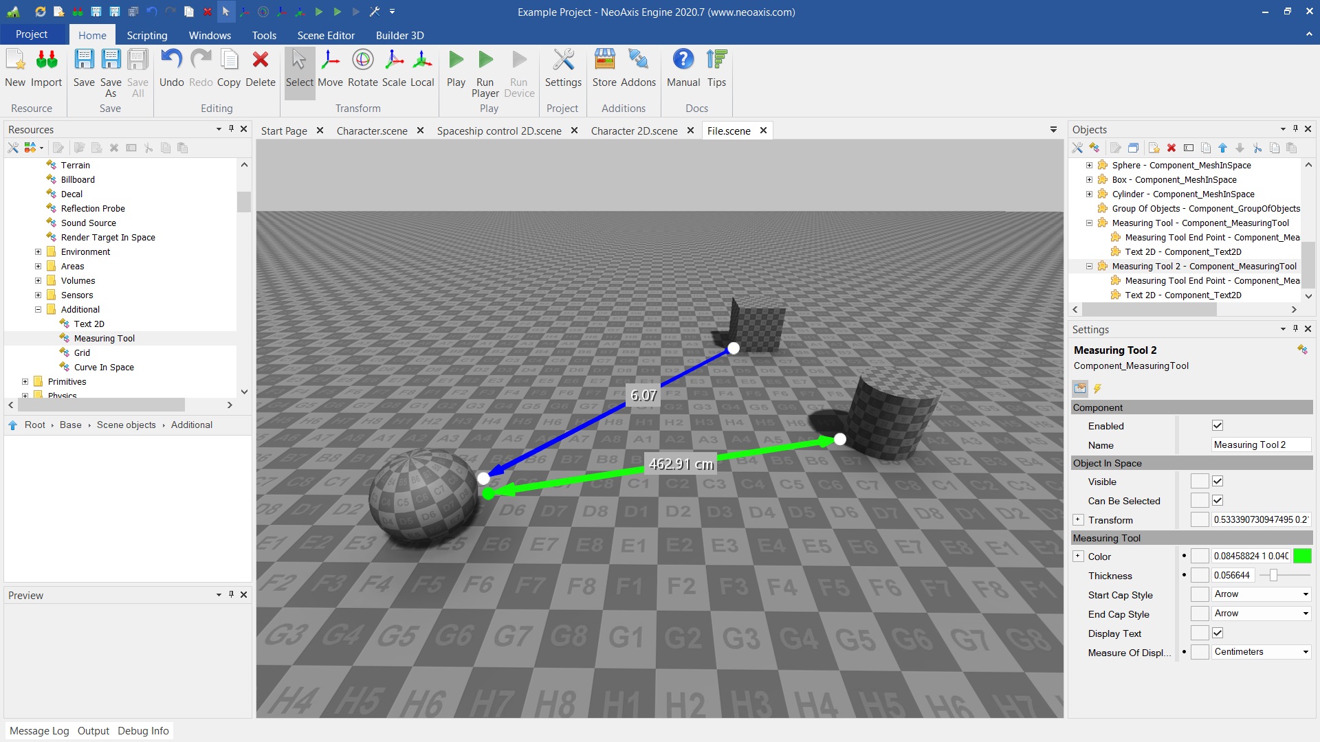1320x742 pixels.
Task: Open the Manual docs icon
Action: point(683,69)
